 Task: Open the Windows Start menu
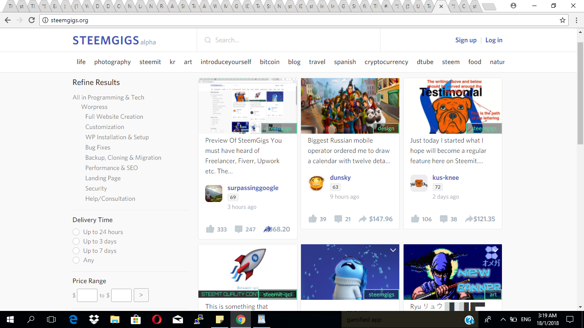[10, 319]
